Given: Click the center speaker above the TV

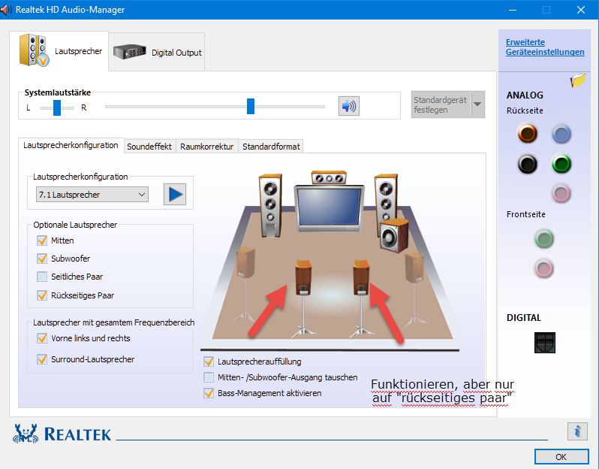Looking at the screenshot, I should [329, 177].
